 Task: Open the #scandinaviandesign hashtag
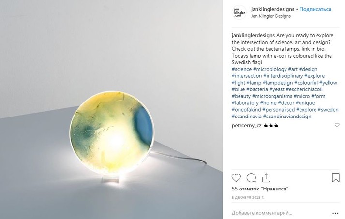(287, 117)
